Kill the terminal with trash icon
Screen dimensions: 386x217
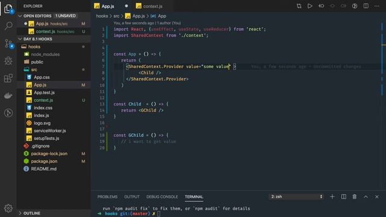click(355, 197)
